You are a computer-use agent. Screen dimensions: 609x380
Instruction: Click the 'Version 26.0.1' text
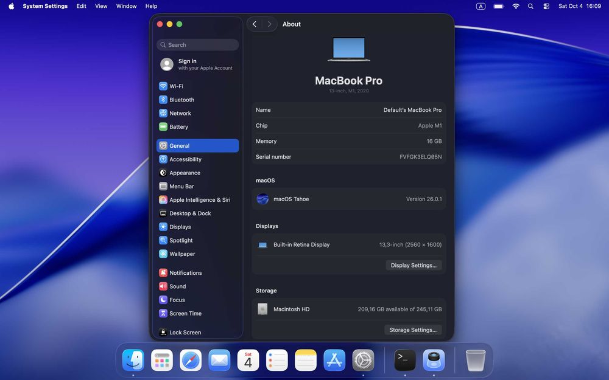(x=424, y=199)
